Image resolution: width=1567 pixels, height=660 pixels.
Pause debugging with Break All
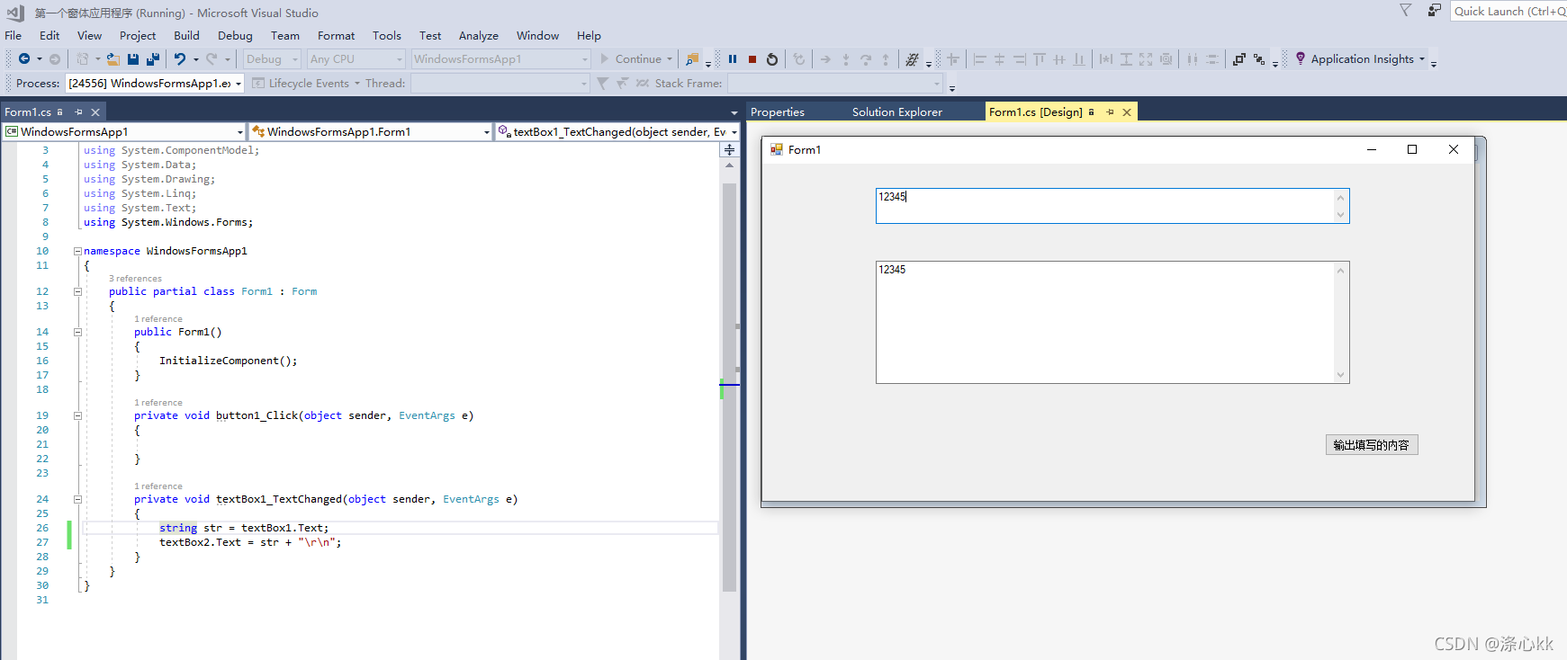coord(733,59)
